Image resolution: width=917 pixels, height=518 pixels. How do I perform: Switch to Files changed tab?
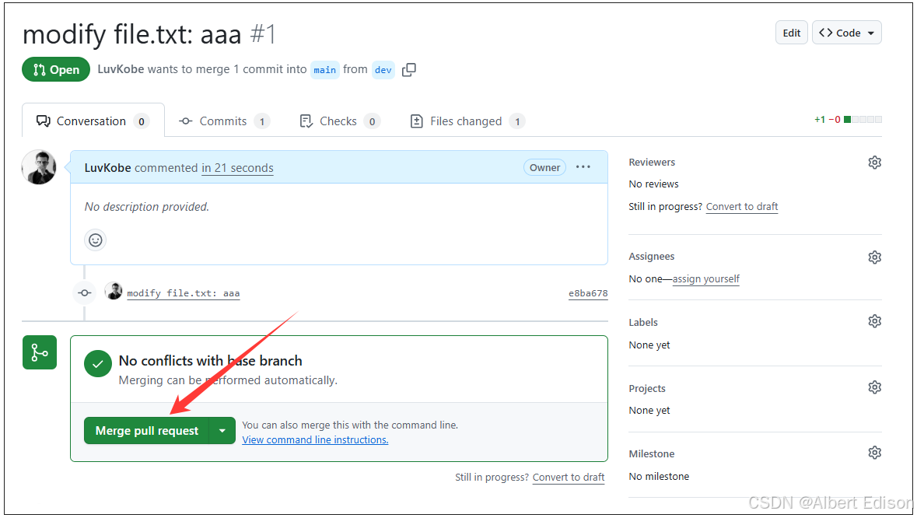467,121
